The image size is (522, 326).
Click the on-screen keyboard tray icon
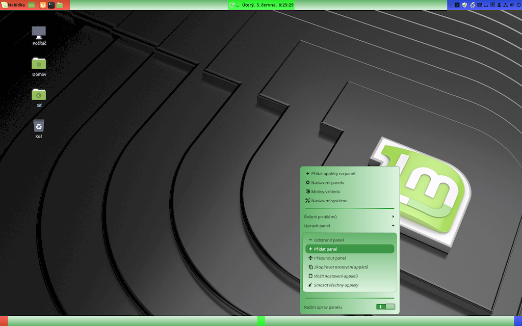click(479, 5)
